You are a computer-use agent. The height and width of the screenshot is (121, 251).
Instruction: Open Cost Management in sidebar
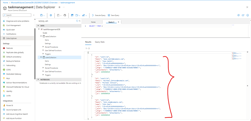click(13, 25)
